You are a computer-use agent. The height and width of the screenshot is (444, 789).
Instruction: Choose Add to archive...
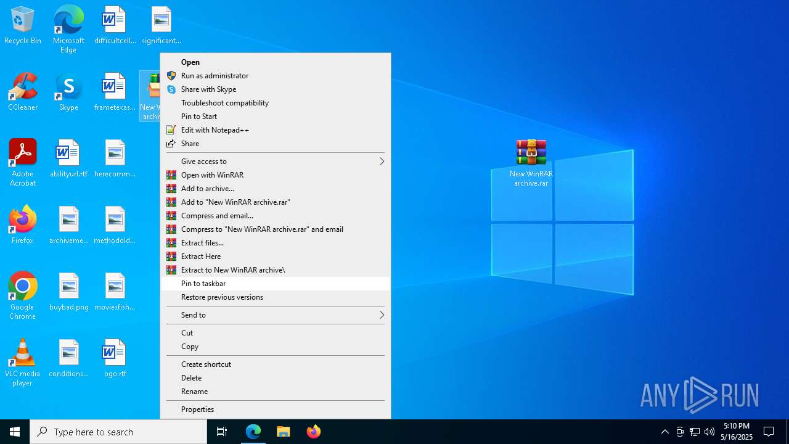[276, 189]
